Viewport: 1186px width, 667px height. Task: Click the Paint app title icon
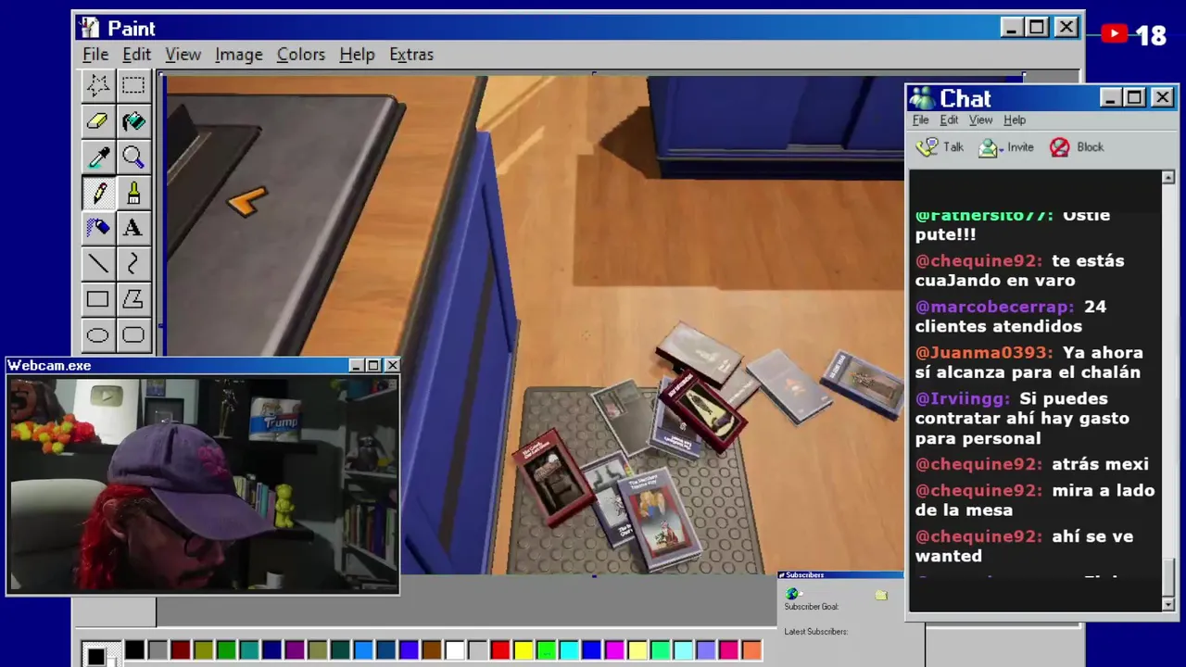coord(89,28)
